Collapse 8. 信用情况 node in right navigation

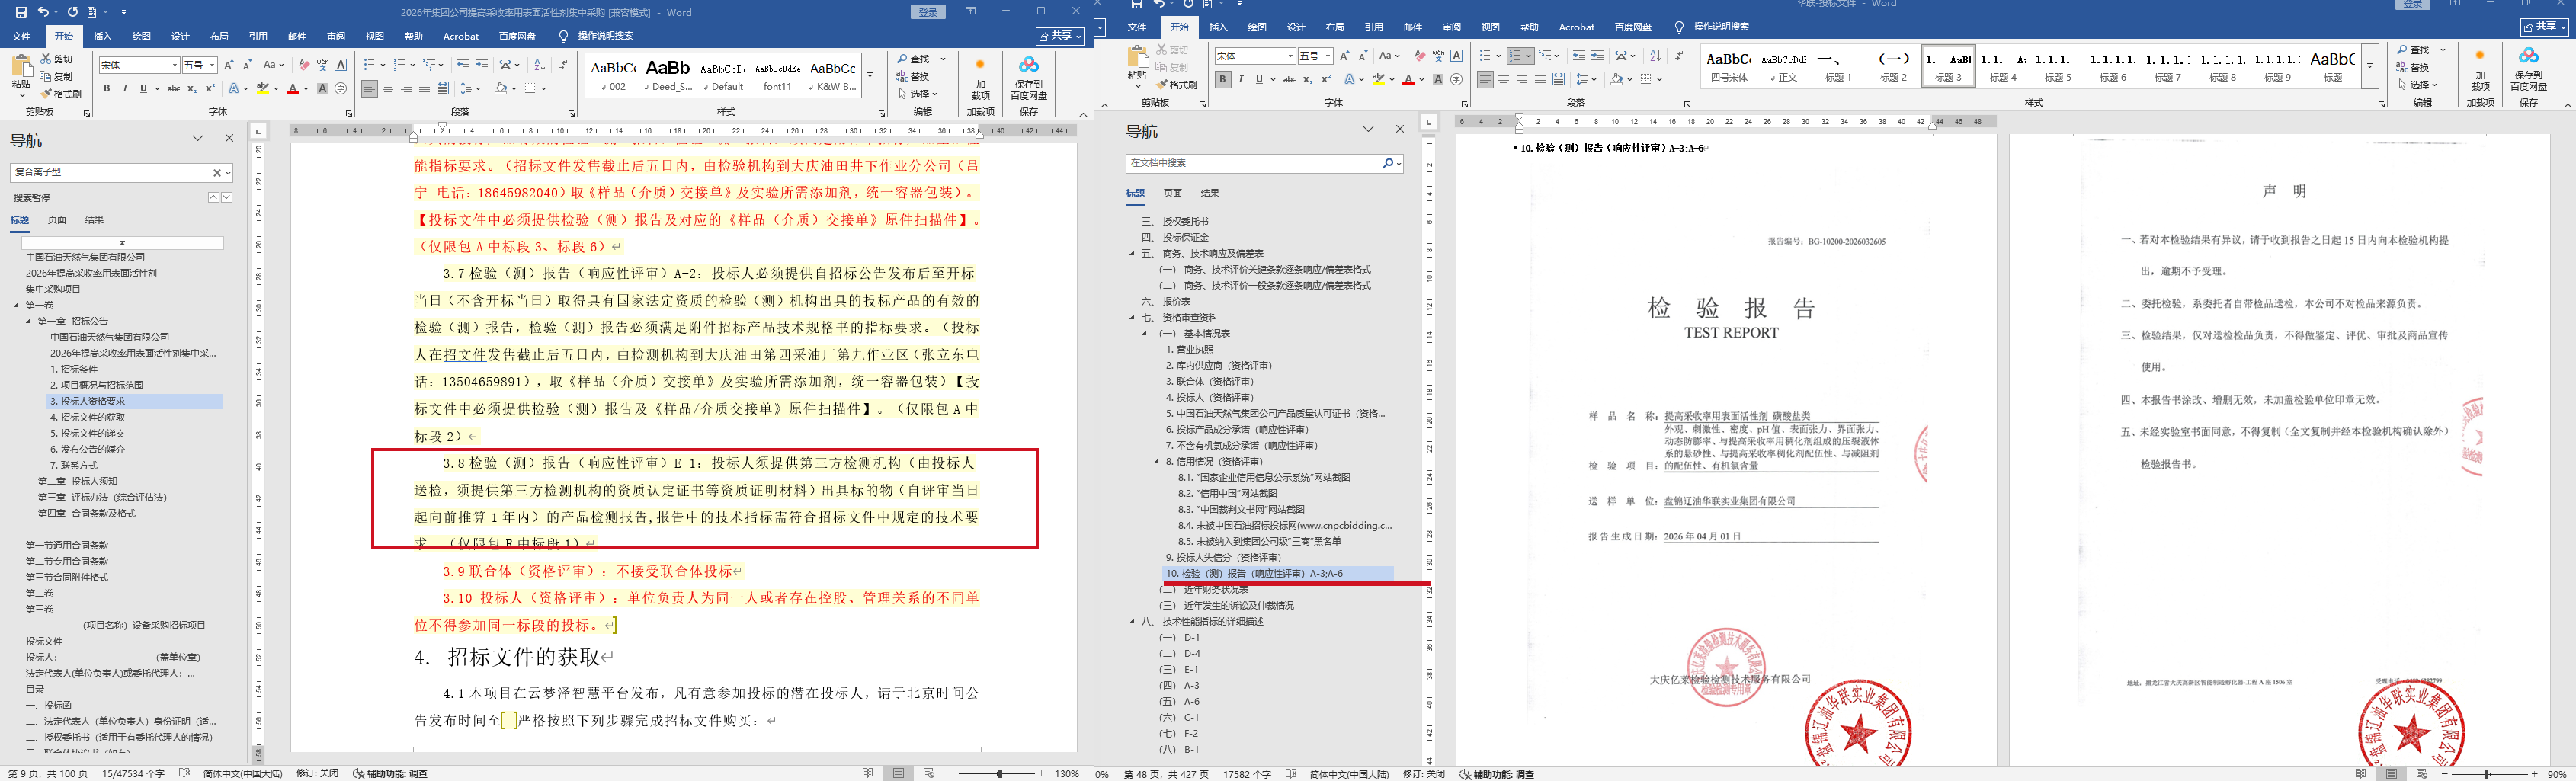(1157, 461)
